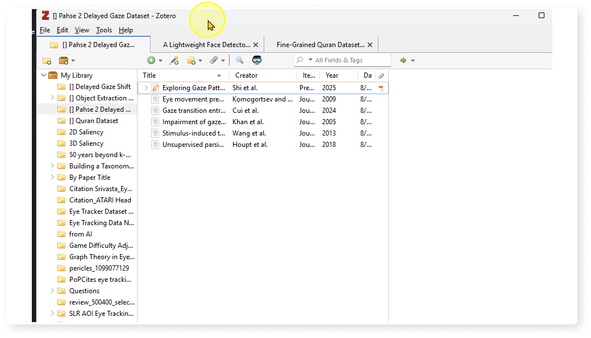Select the Impairment of gaze... item
This screenshot has height=338, width=591.
point(263,122)
